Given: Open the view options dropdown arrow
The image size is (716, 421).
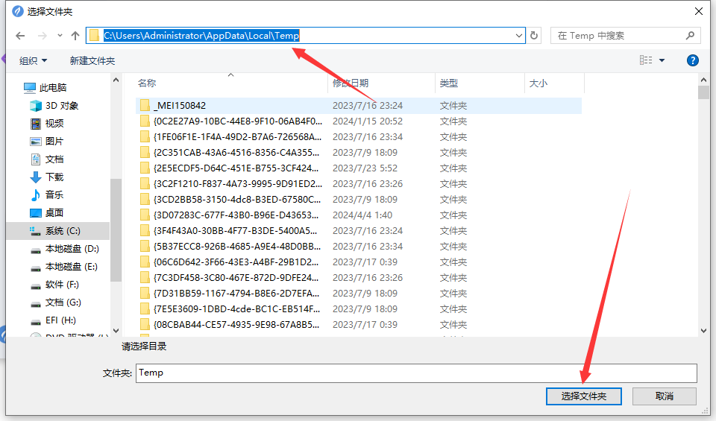Looking at the screenshot, I should (x=662, y=60).
